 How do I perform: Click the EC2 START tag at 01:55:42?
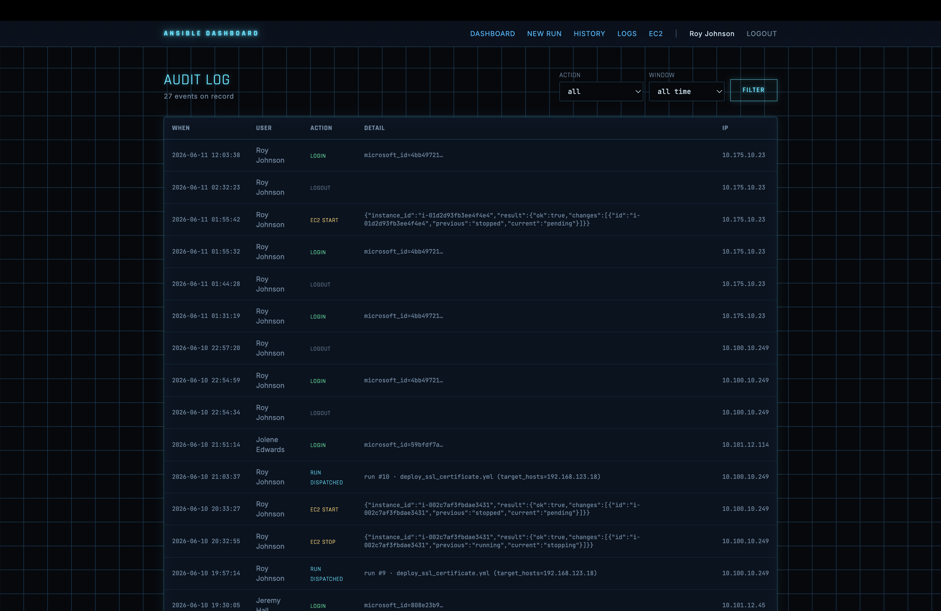[x=324, y=220]
